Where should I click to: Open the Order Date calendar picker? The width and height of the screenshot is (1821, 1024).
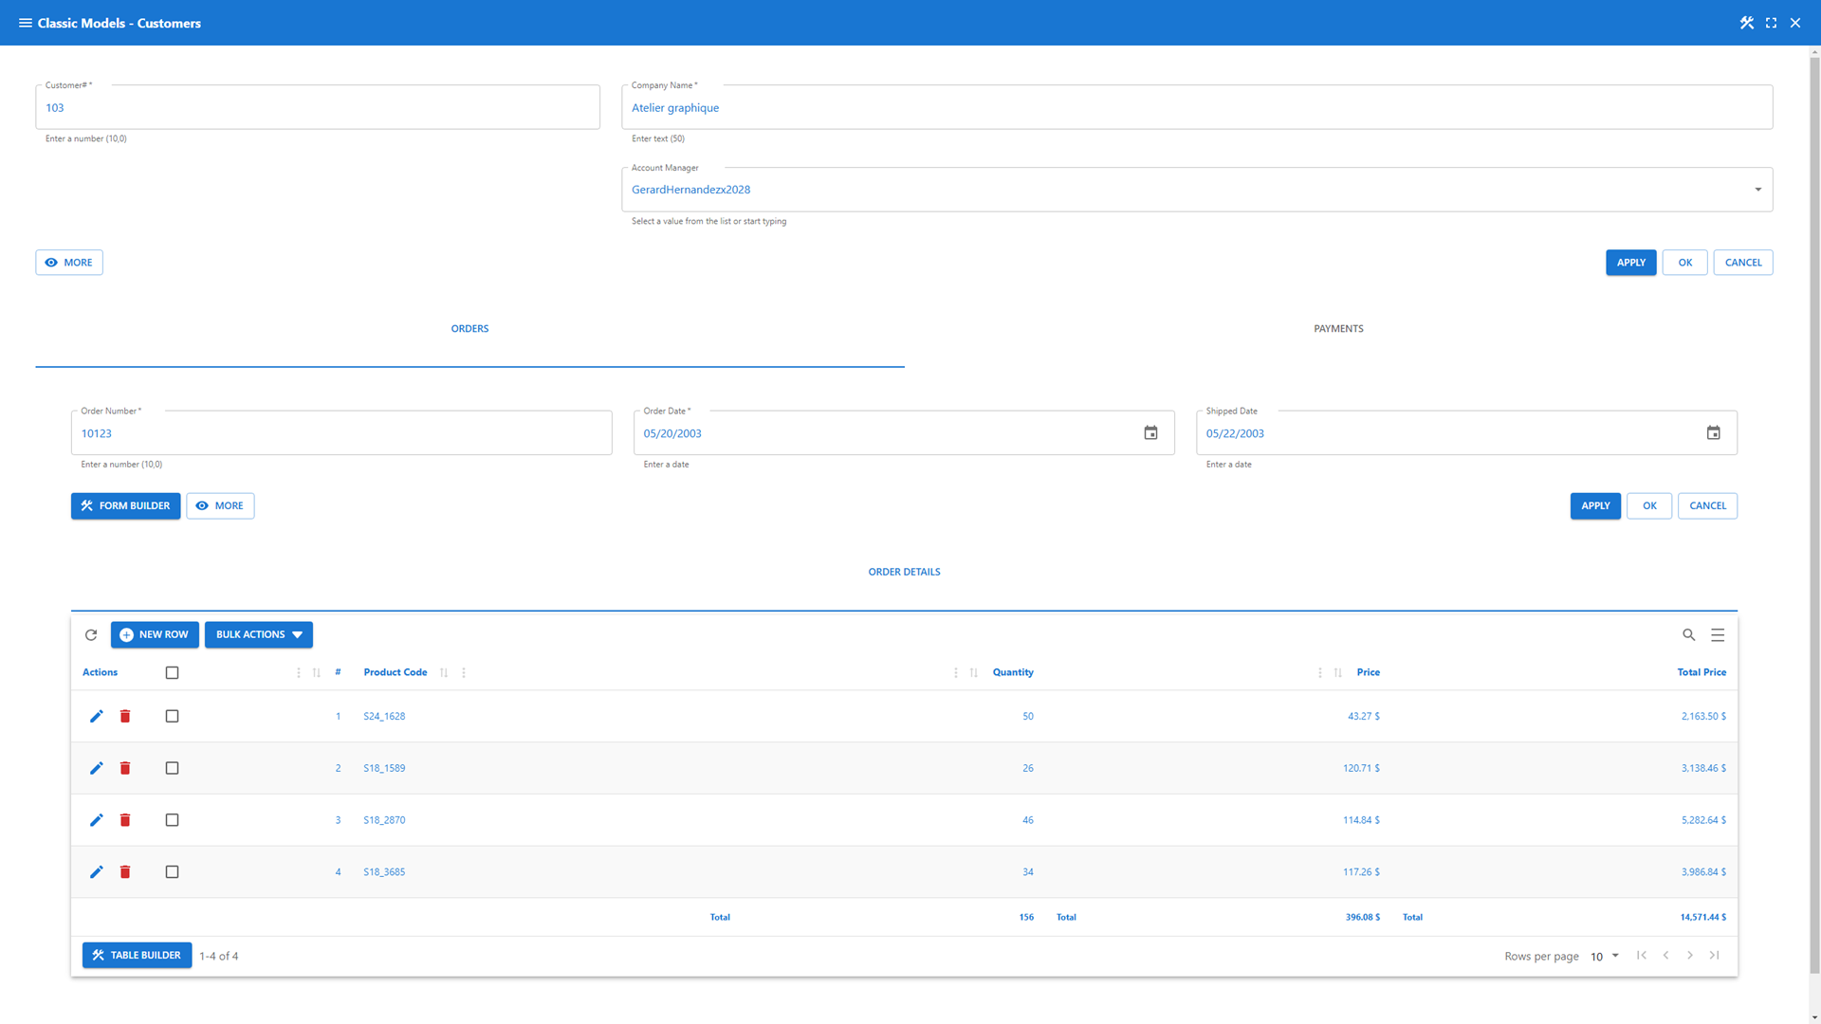coord(1150,433)
